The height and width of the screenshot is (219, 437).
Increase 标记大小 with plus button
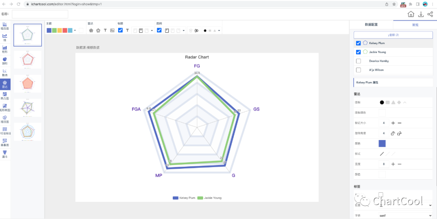(x=393, y=123)
